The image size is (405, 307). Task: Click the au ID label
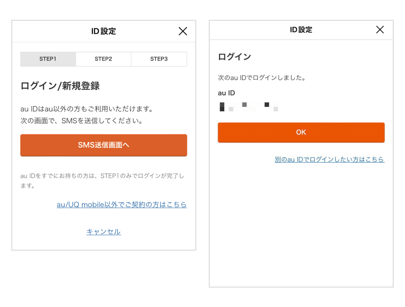(226, 93)
